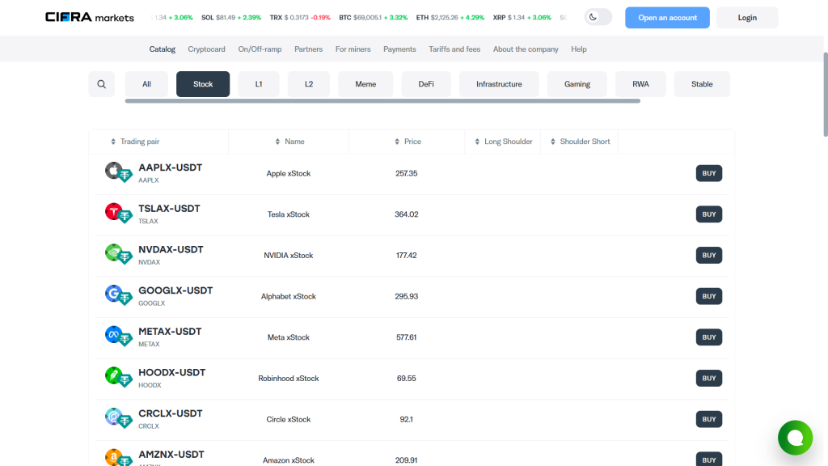
Task: Open the Tariffs and fees page
Action: 454,49
